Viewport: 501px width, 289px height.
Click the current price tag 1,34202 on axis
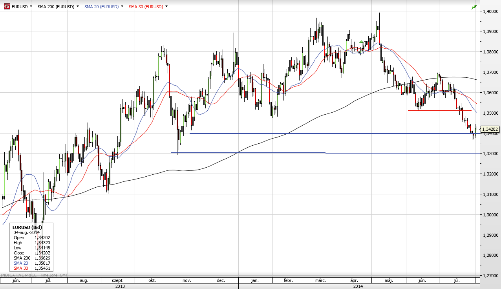(x=490, y=129)
